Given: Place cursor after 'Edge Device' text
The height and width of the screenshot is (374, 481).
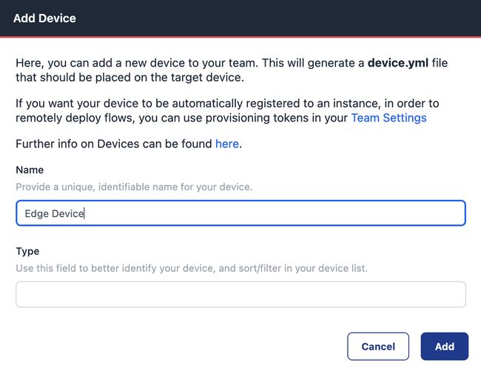Looking at the screenshot, I should point(86,213).
